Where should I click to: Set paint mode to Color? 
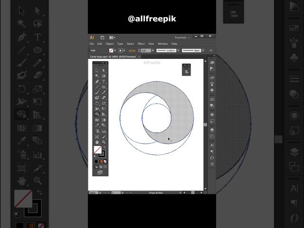[96, 161]
